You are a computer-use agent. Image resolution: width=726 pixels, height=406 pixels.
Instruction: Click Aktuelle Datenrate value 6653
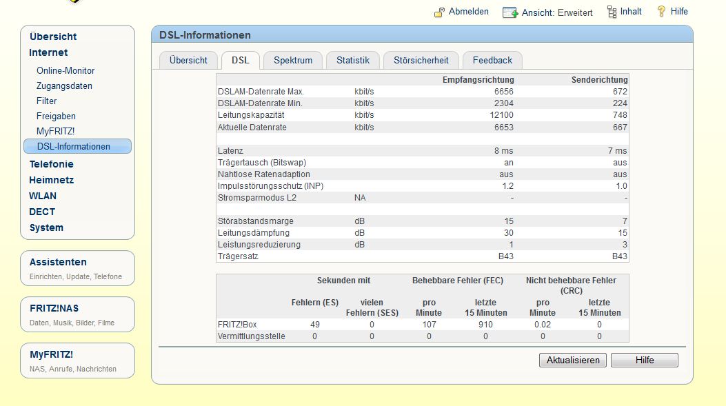504,128
